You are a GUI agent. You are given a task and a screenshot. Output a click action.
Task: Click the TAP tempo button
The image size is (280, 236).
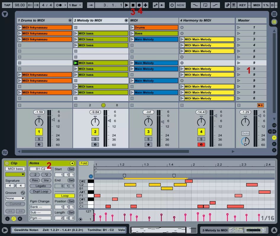7,5
